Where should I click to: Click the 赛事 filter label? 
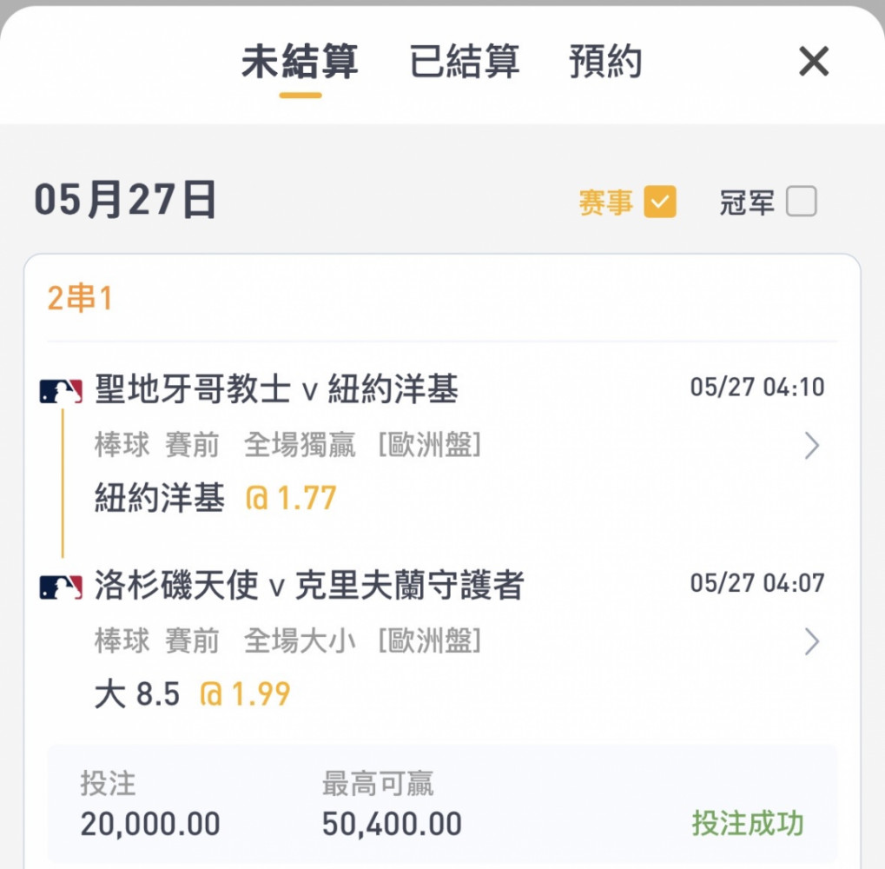(x=605, y=202)
